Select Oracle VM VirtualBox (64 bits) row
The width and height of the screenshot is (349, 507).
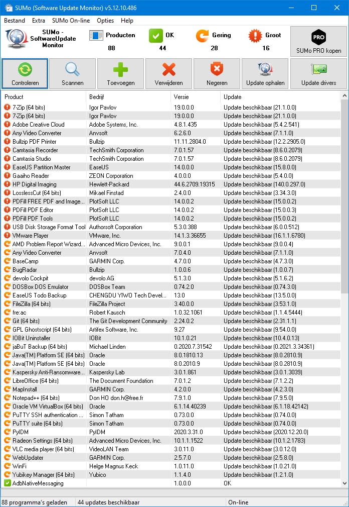[170, 407]
